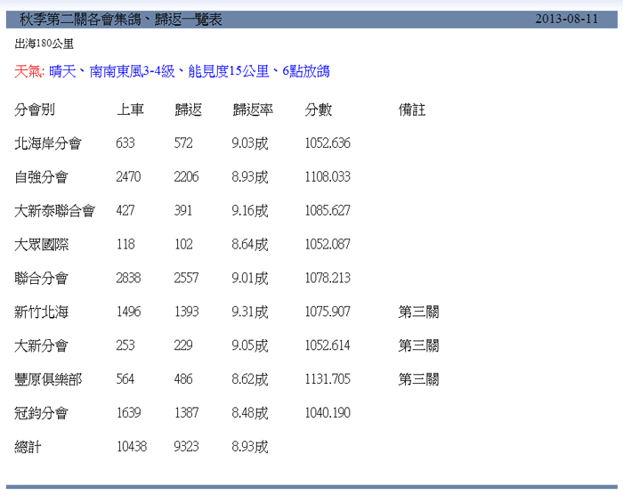Select column header 分數
This screenshot has width=623, height=495.
tap(319, 110)
